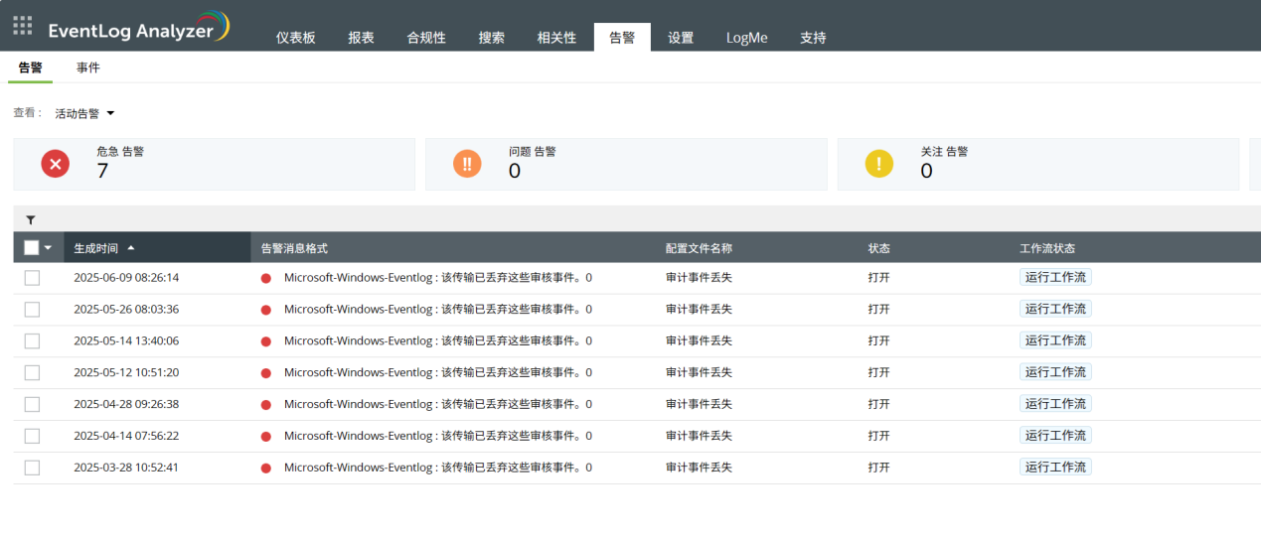The height and width of the screenshot is (538, 1261).
Task: Tick the checkbox for 2025-03-28 10:52:41 alert
Action: [32, 468]
